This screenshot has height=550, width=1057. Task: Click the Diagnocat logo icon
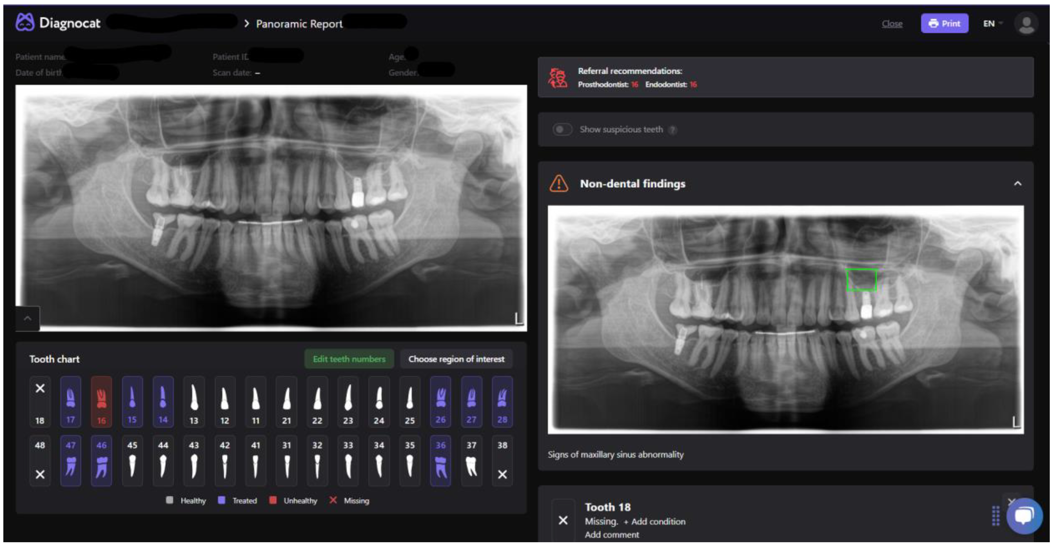click(25, 22)
